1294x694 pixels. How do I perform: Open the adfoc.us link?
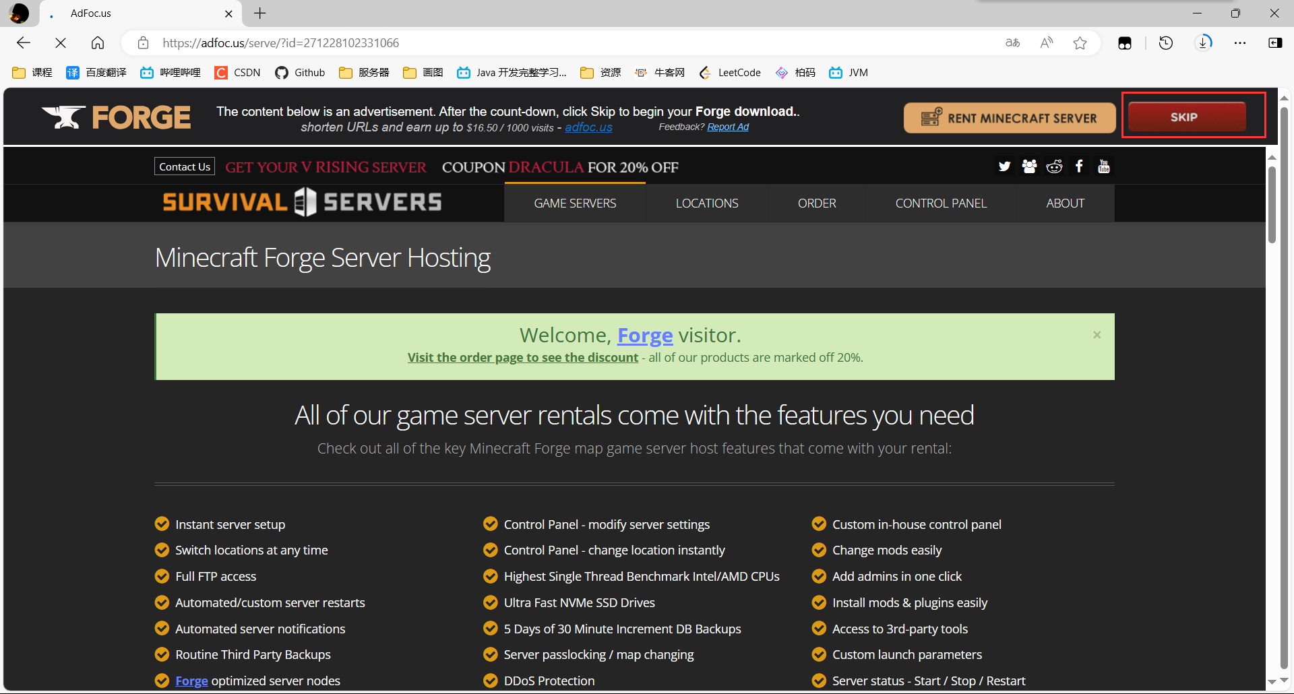point(588,127)
